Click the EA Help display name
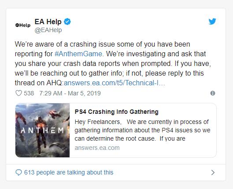Image resolution: width=233 pixels, height=189 pixels. click(x=48, y=22)
